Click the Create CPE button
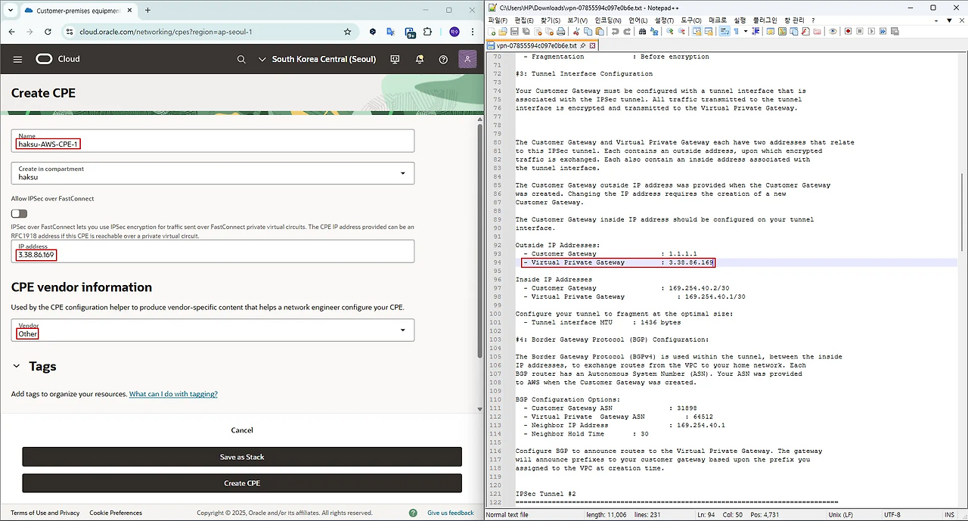Image resolution: width=968 pixels, height=521 pixels. pyautogui.click(x=241, y=483)
